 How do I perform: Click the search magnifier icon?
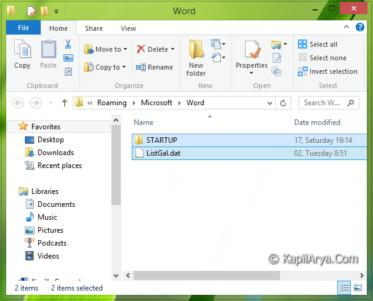(x=350, y=103)
